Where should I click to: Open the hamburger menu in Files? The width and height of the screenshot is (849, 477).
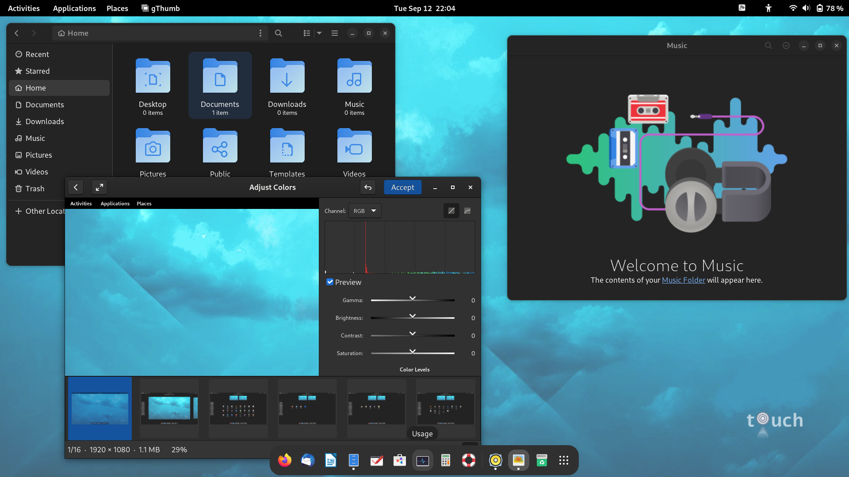(x=334, y=33)
